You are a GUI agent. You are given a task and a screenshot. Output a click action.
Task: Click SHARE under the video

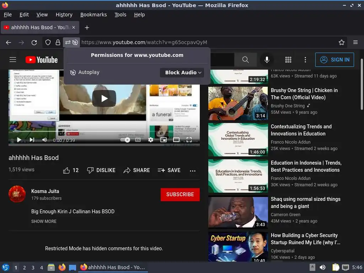[x=136, y=170]
